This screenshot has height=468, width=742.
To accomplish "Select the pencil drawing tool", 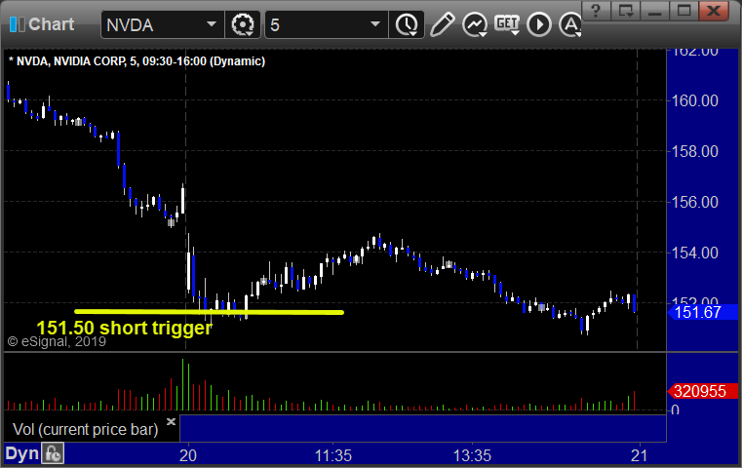I will [x=442, y=24].
